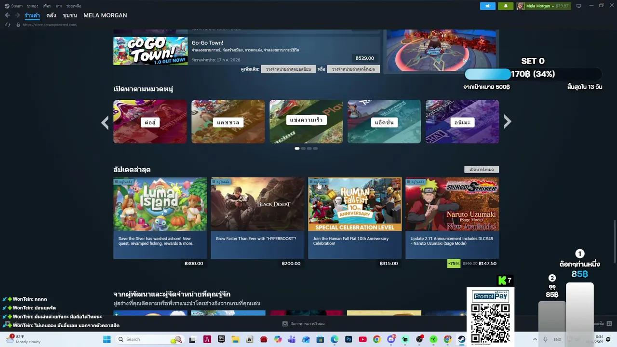Open the แคชชวล category card
Screen dimensions: 617x347
point(228,121)
